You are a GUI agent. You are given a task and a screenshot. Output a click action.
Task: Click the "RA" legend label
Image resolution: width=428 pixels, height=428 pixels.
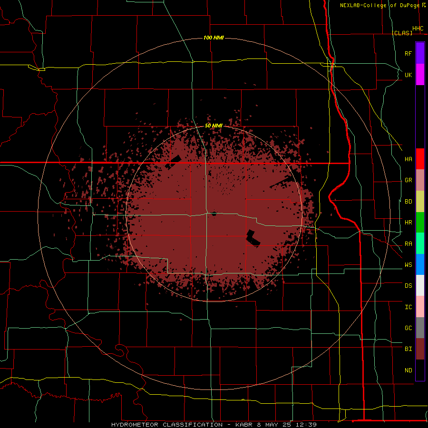408,244
